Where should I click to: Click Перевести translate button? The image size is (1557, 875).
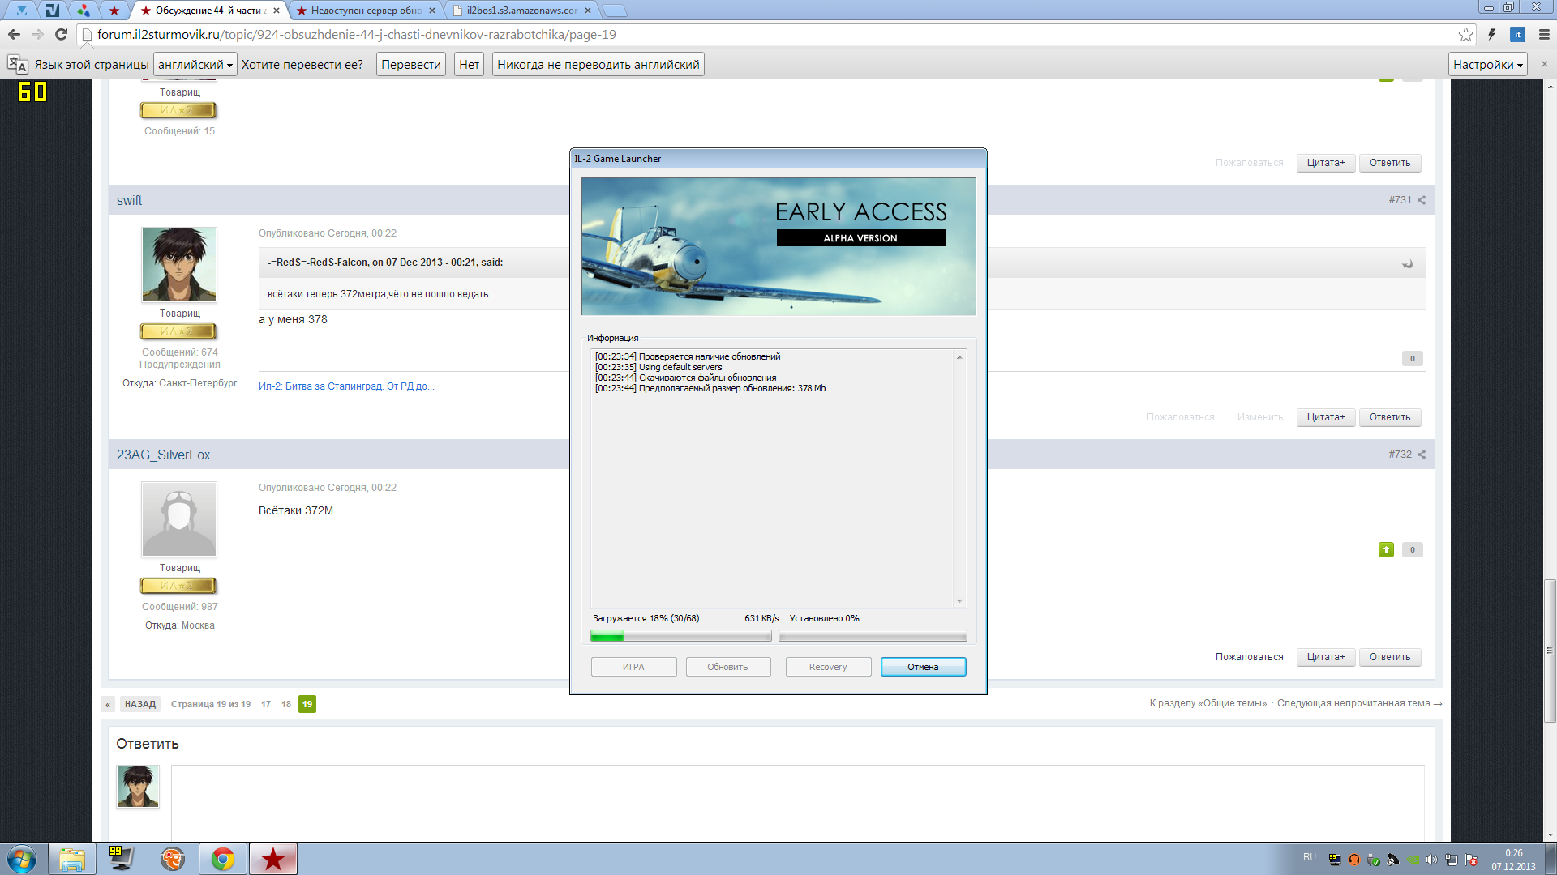point(411,65)
